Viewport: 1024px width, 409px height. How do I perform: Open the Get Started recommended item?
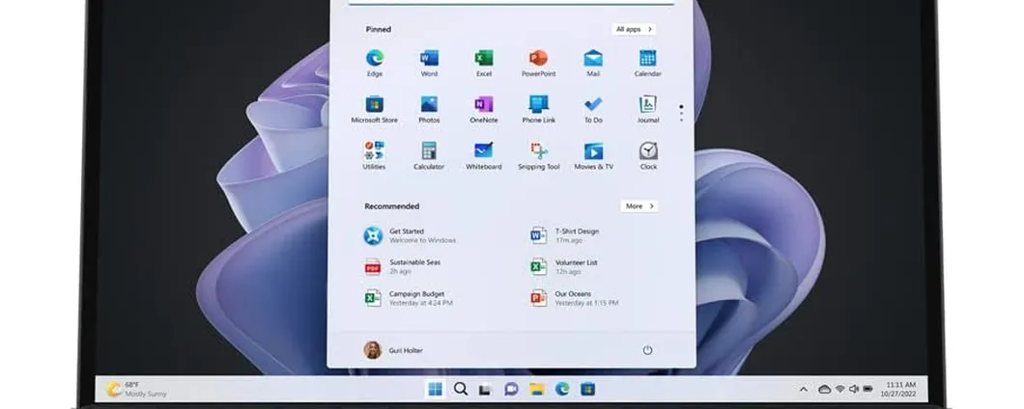pos(410,235)
